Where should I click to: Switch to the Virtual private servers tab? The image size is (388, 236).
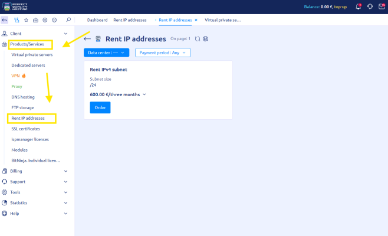click(223, 20)
